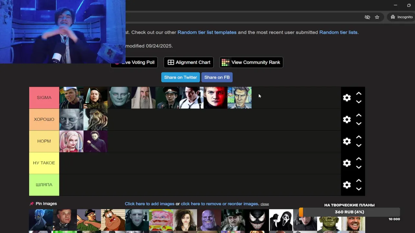Image resolution: width=415 pixels, height=233 pixels.
Task: Select animated masked man image in SIGMA row
Action: tap(240, 97)
